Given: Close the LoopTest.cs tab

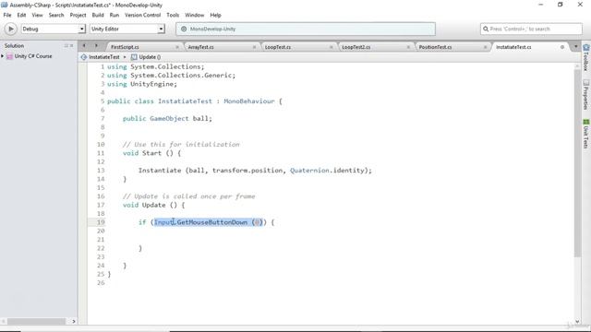Looking at the screenshot, I should [x=331, y=47].
